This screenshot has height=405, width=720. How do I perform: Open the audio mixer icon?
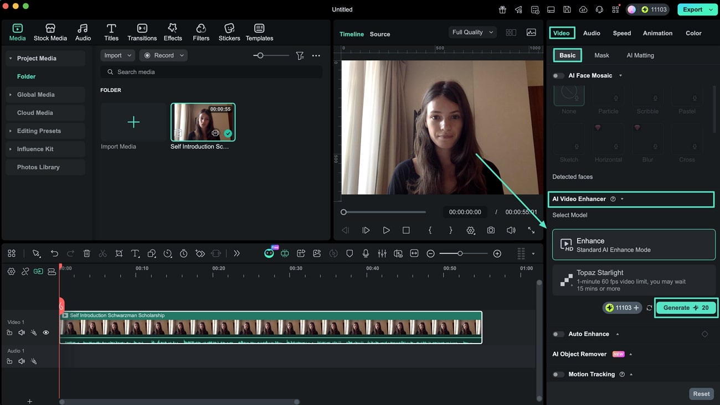click(x=382, y=253)
